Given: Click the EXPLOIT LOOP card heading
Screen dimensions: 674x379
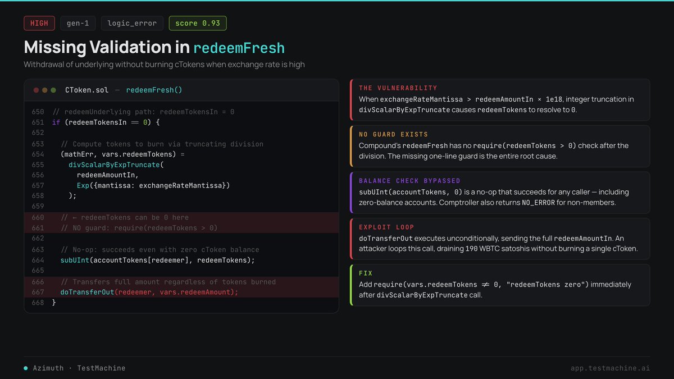Looking at the screenshot, I should point(386,227).
